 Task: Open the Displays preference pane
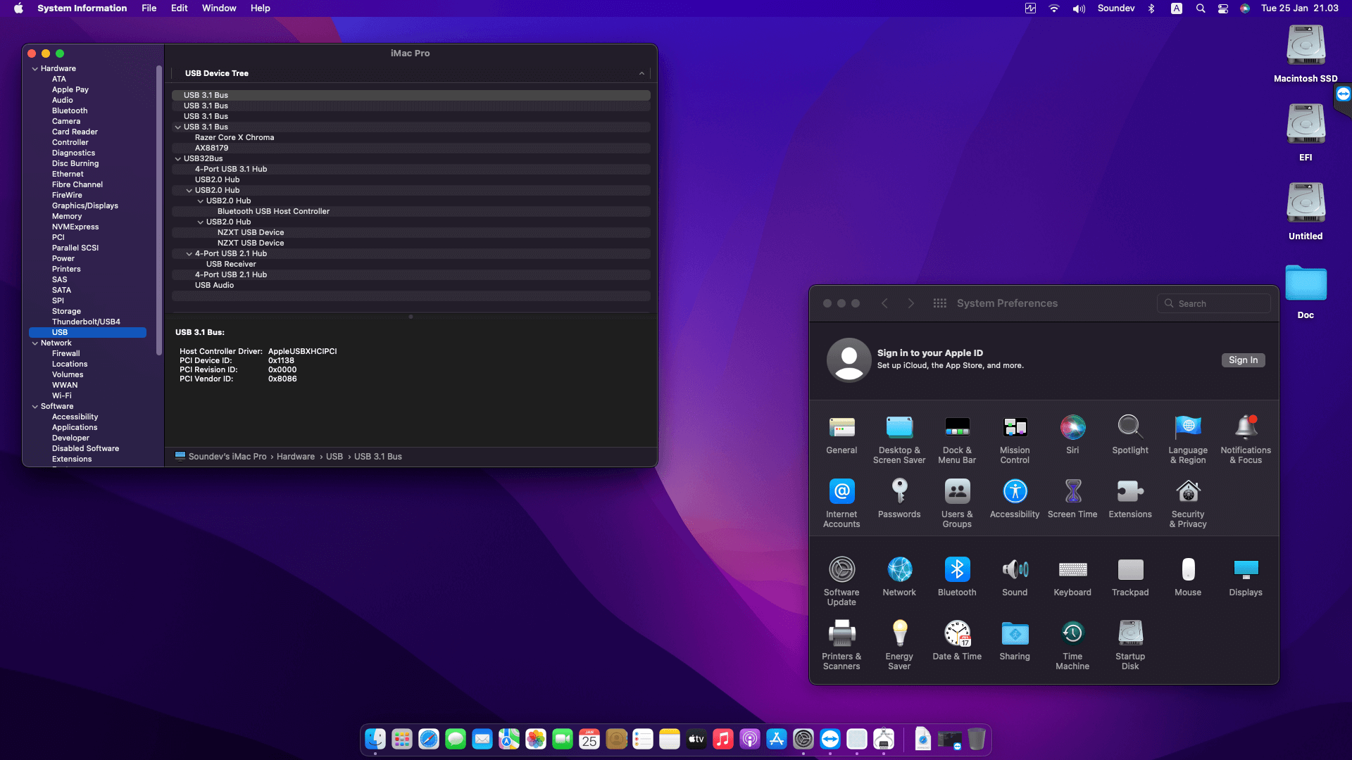tap(1246, 569)
